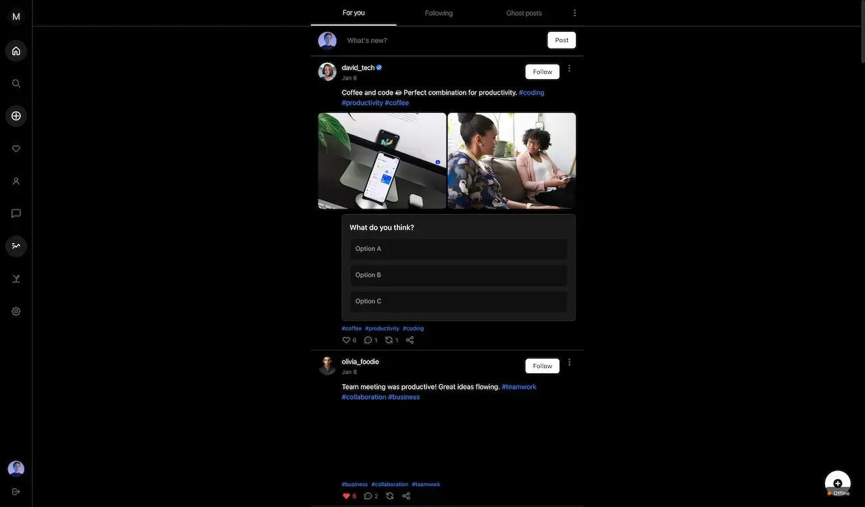The height and width of the screenshot is (507, 865).
Task: Click the floating compose plus button
Action: (x=838, y=483)
